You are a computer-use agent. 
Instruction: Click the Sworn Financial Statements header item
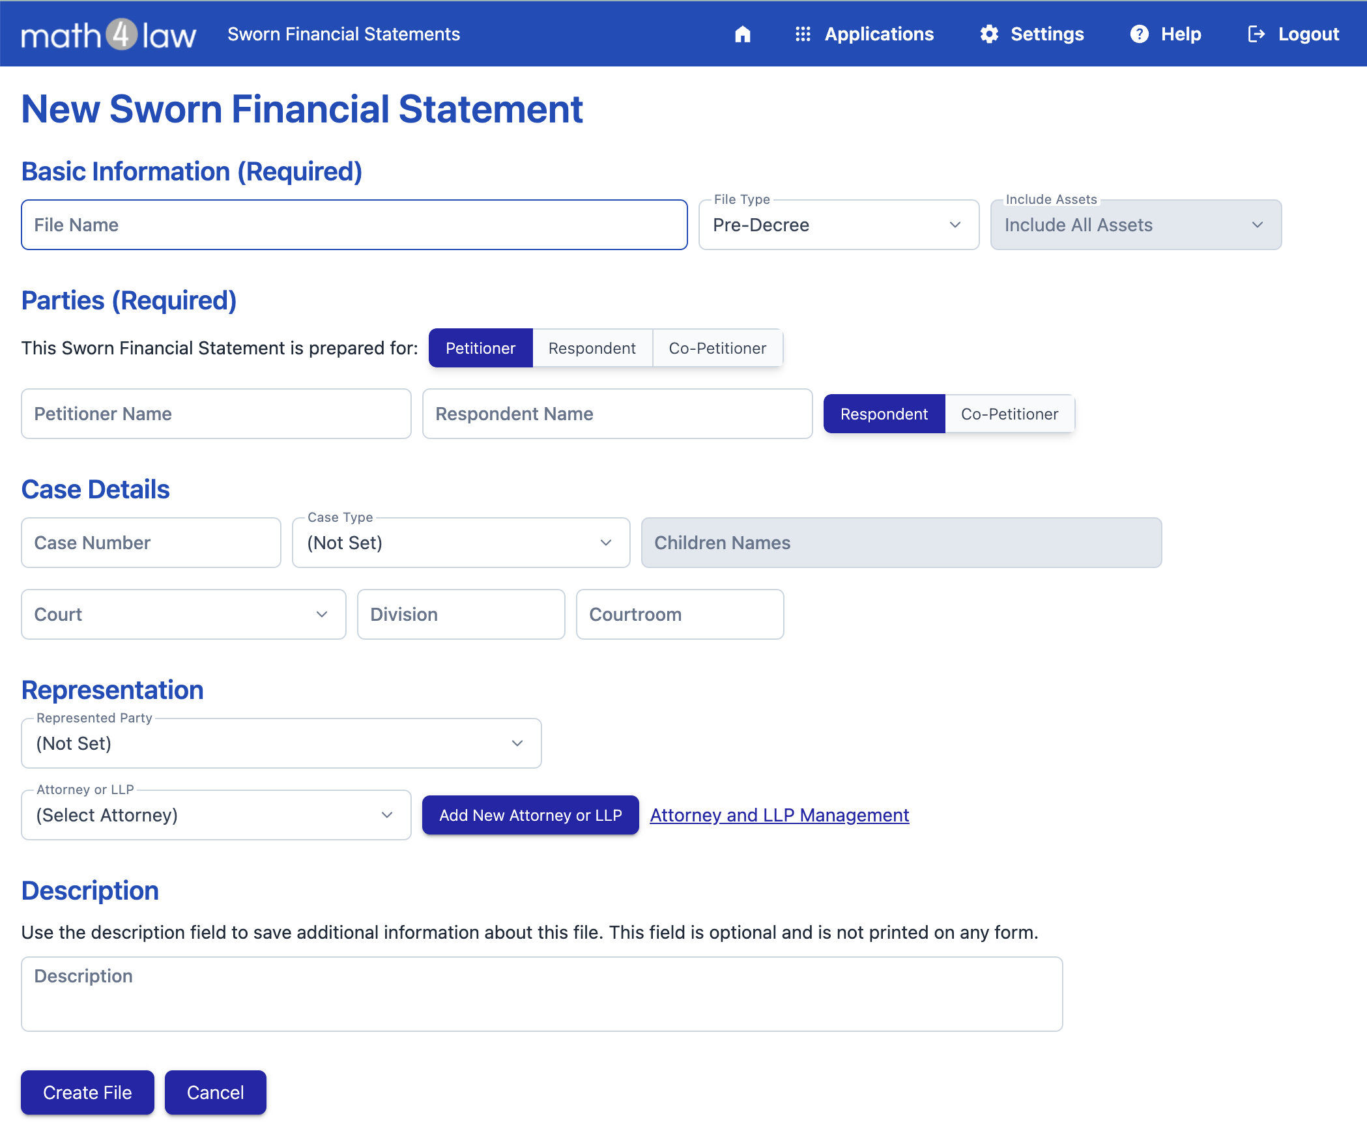tap(343, 34)
